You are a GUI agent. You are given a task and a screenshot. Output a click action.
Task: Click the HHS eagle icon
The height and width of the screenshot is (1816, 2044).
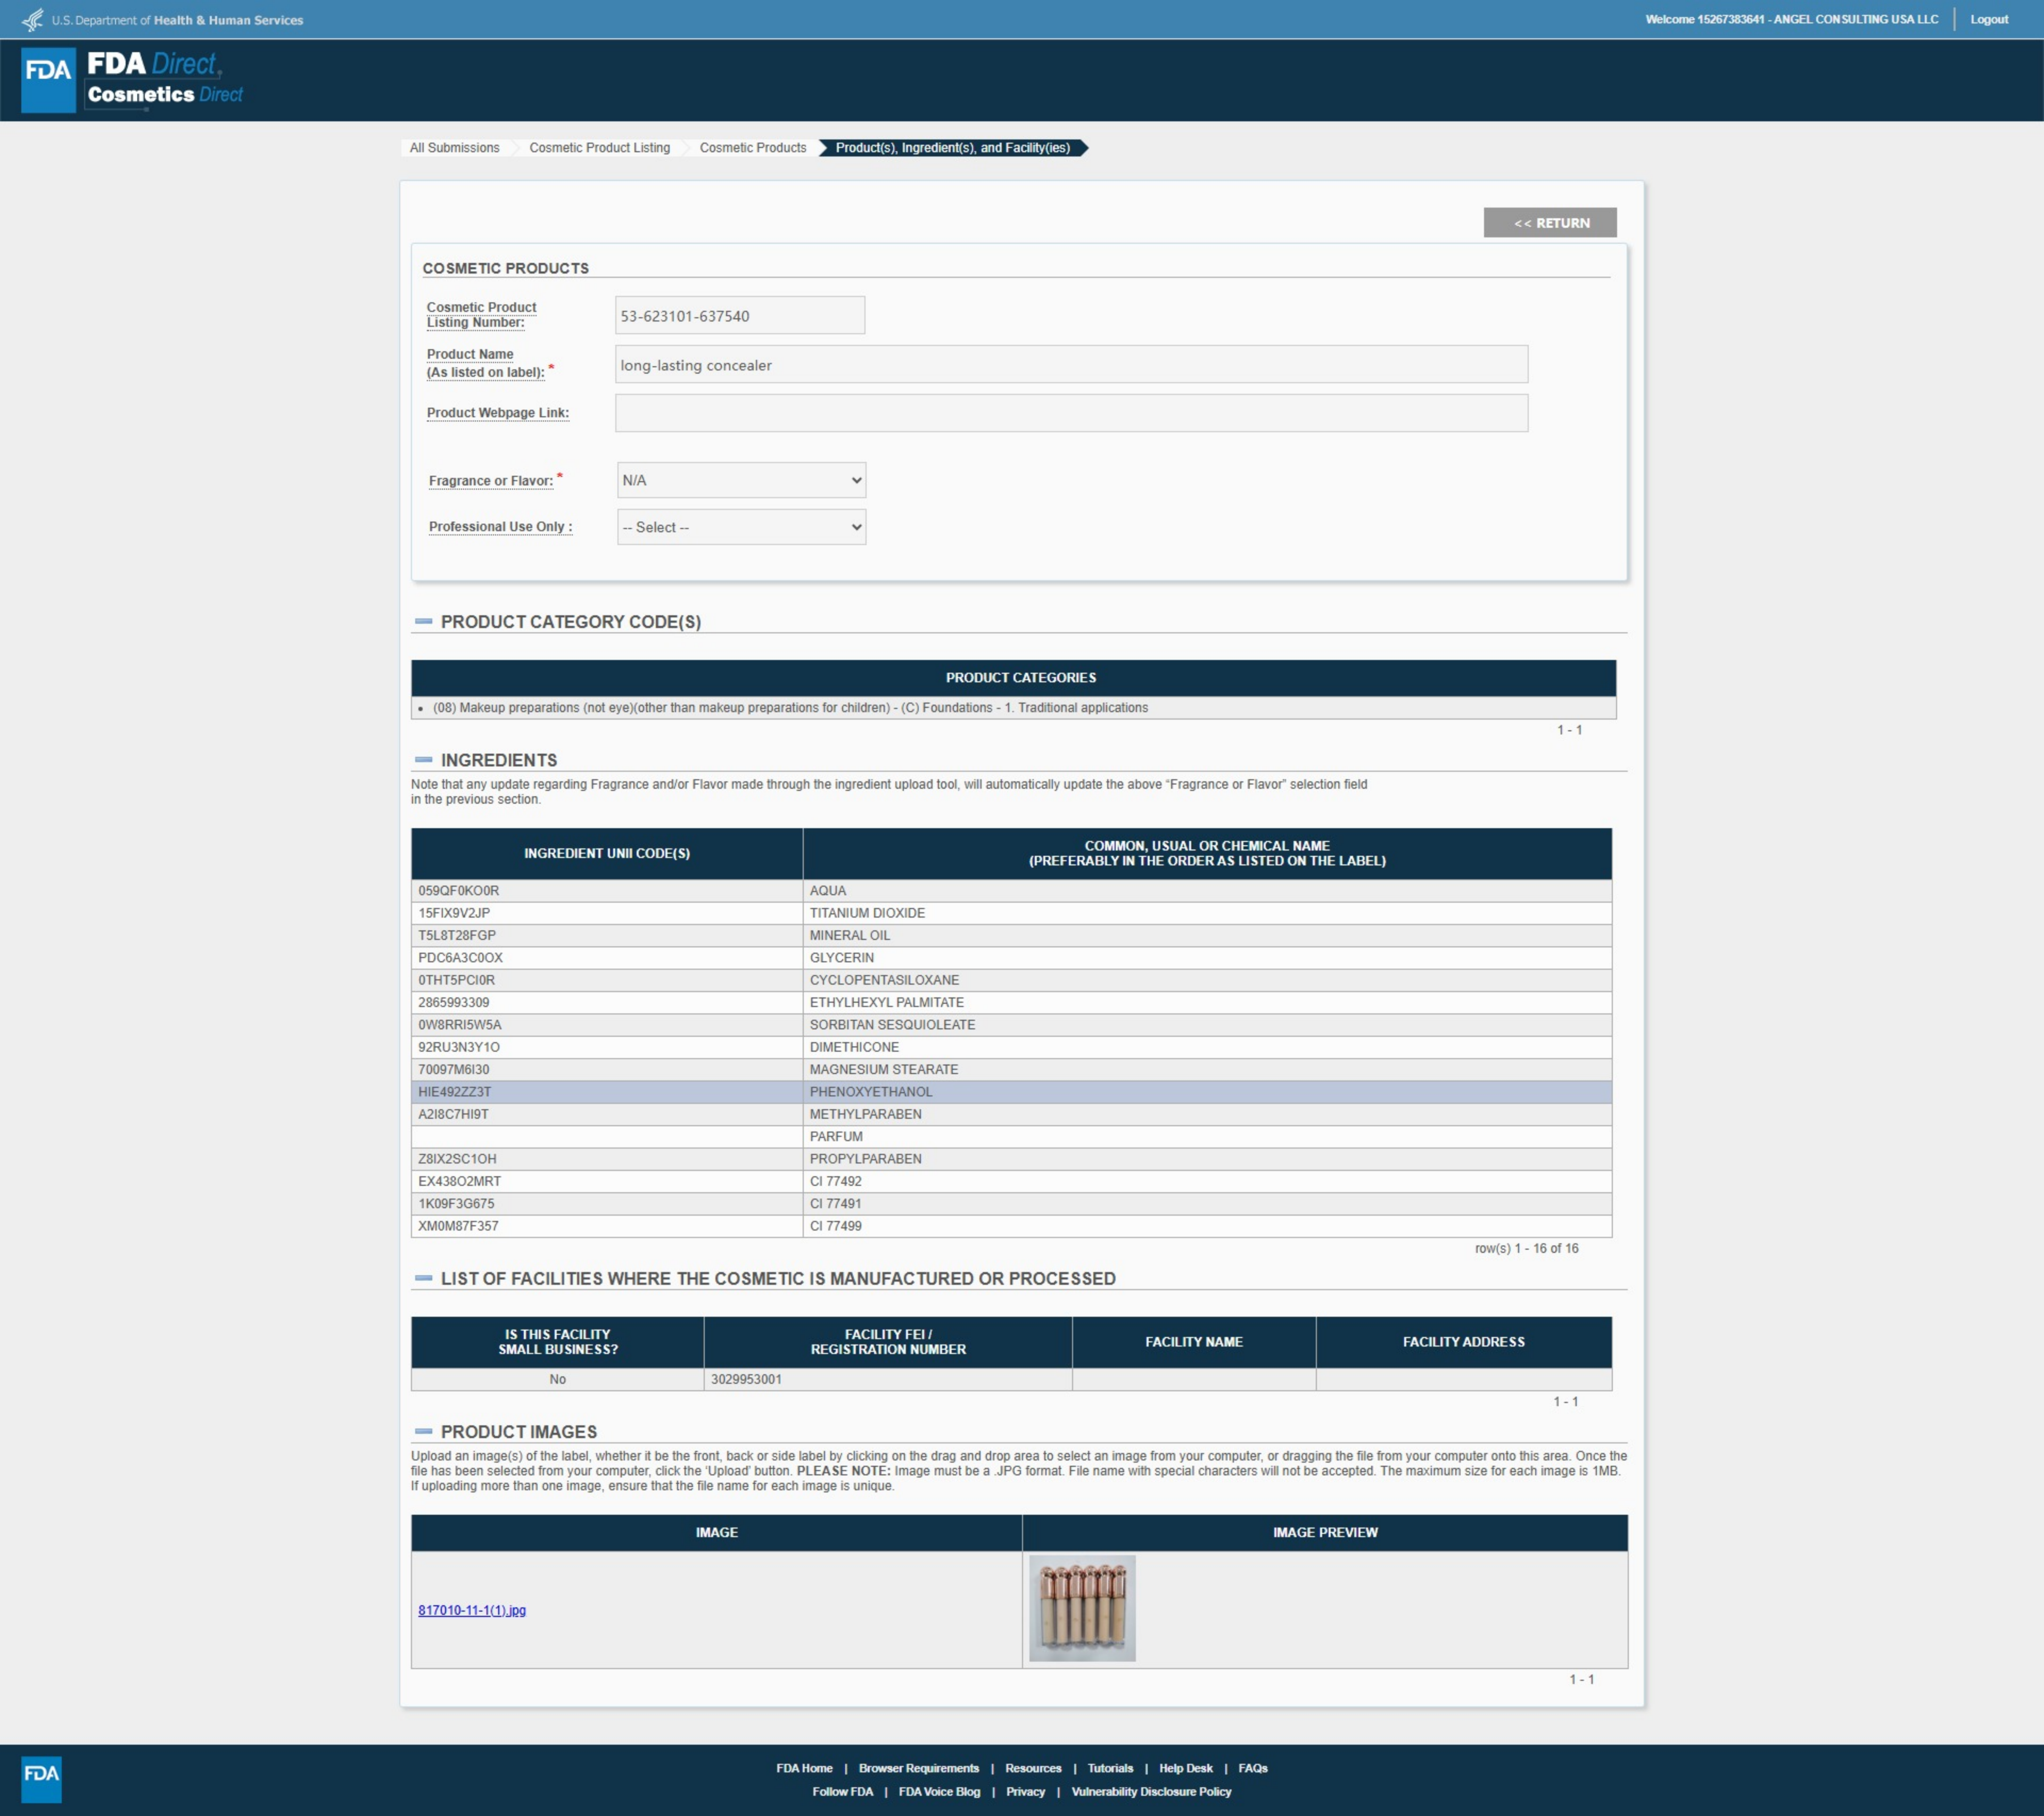[33, 20]
